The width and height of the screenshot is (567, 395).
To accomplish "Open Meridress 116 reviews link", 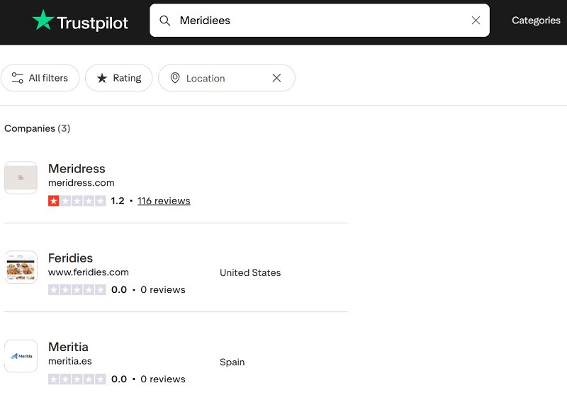I will click(164, 201).
